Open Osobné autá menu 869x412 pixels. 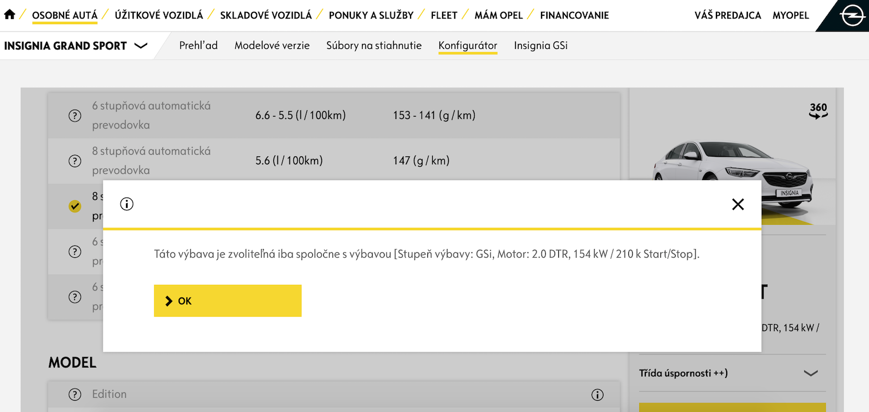(65, 15)
